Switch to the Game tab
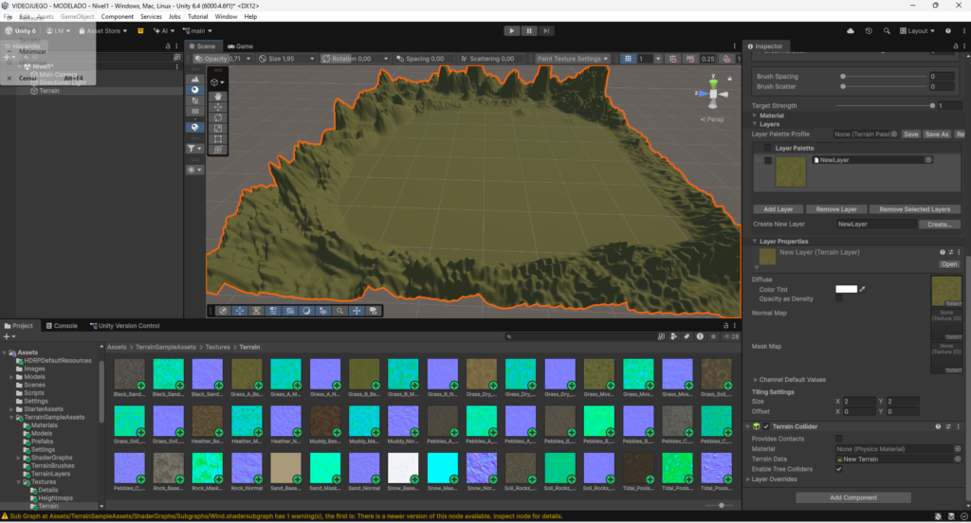 (x=240, y=45)
